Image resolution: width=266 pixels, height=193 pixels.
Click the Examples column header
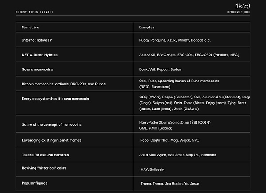[148, 27]
